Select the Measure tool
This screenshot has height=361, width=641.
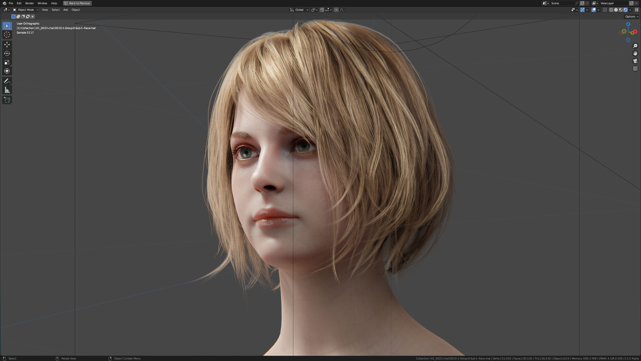point(7,90)
